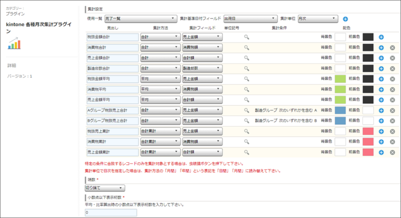Click the plugin chart logo icon

(x=14, y=43)
